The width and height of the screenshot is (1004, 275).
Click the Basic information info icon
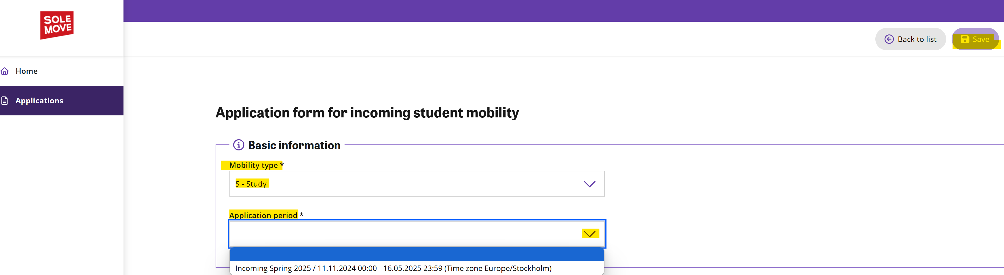click(239, 145)
